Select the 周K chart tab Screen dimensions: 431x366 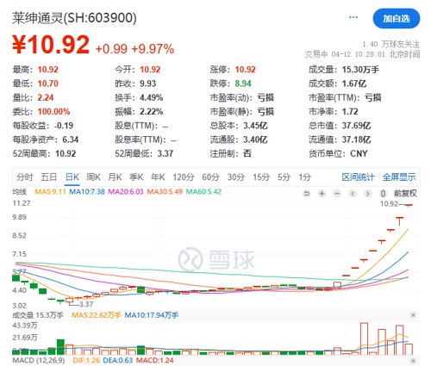tap(93, 177)
